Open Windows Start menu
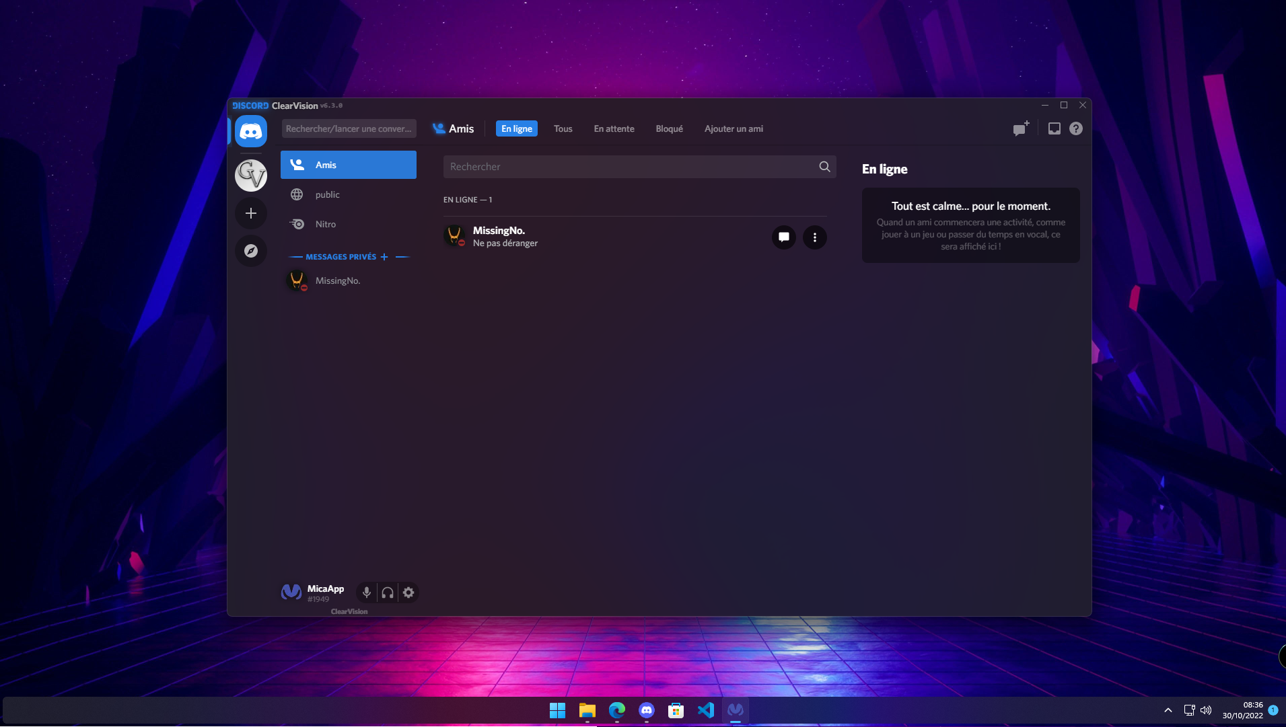1286x727 pixels. [557, 710]
